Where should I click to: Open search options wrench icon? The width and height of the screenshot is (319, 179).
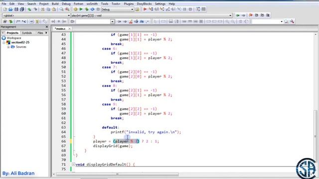point(292,21)
